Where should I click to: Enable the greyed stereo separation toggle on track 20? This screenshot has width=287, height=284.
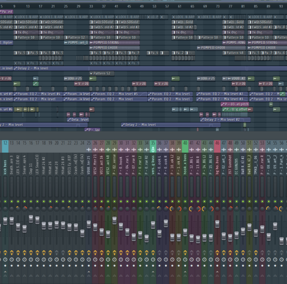tap(57, 253)
